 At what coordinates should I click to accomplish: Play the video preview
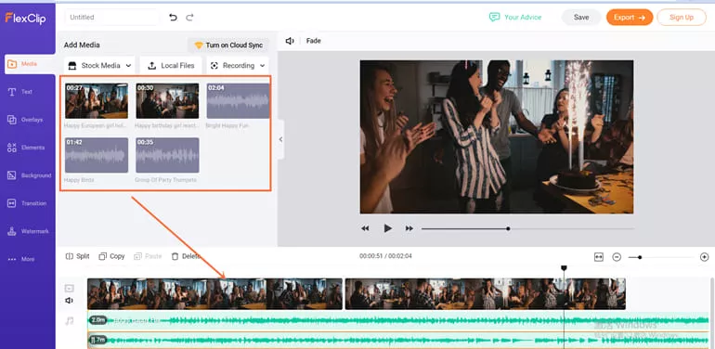coord(387,228)
